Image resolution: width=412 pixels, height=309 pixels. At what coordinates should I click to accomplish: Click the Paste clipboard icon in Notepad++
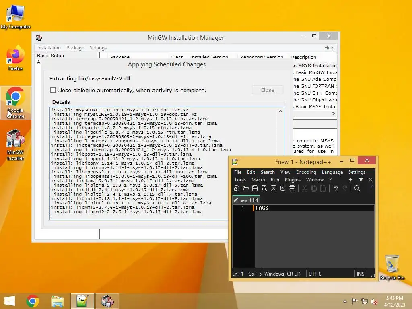point(323,188)
